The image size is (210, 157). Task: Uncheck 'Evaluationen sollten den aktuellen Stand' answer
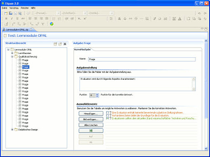107,118
